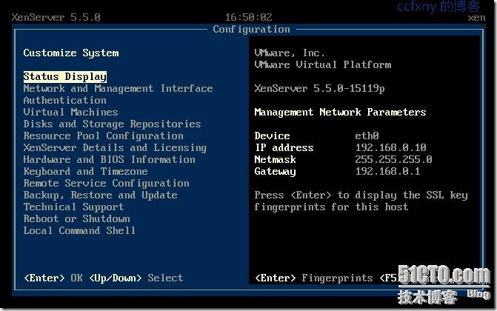Click the SSL key fingerprints instruction text

(x=361, y=201)
